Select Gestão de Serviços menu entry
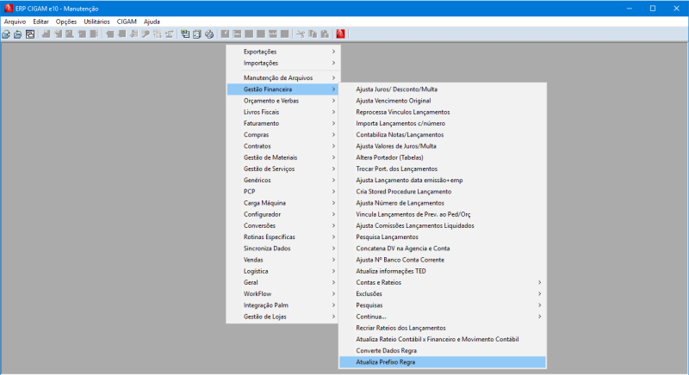The height and width of the screenshot is (375, 689). click(x=282, y=169)
